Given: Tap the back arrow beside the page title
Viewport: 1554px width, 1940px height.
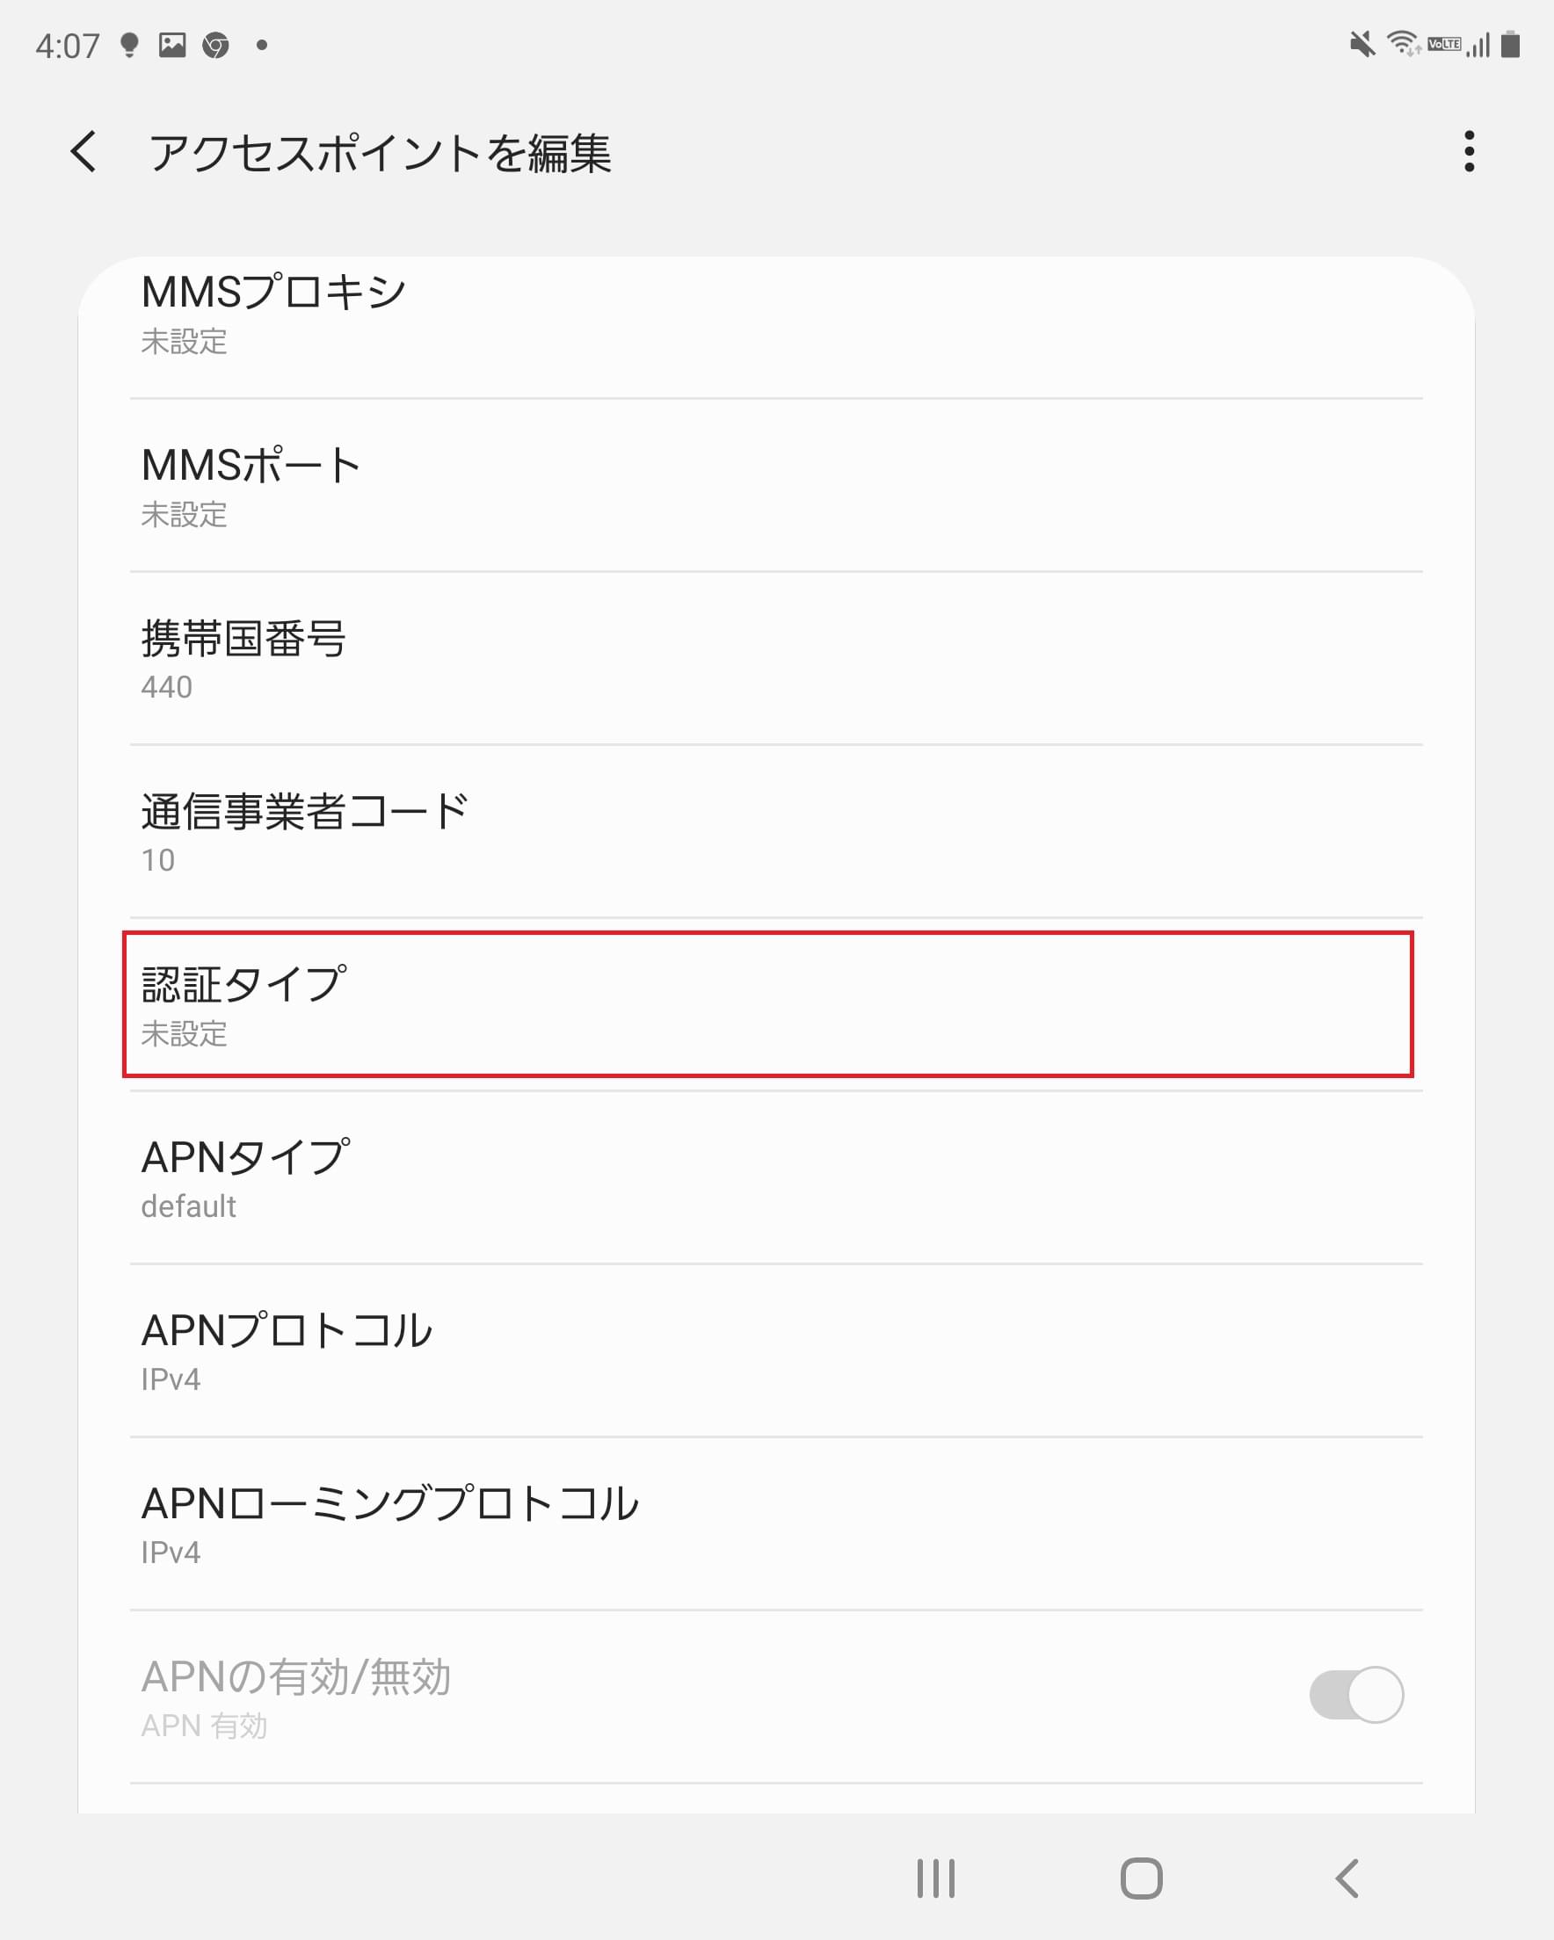Looking at the screenshot, I should coord(84,151).
